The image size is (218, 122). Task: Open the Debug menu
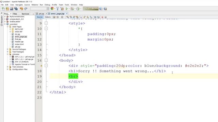pos(47,5)
